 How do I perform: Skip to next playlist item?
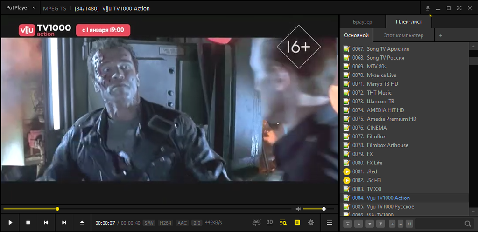[64, 223]
